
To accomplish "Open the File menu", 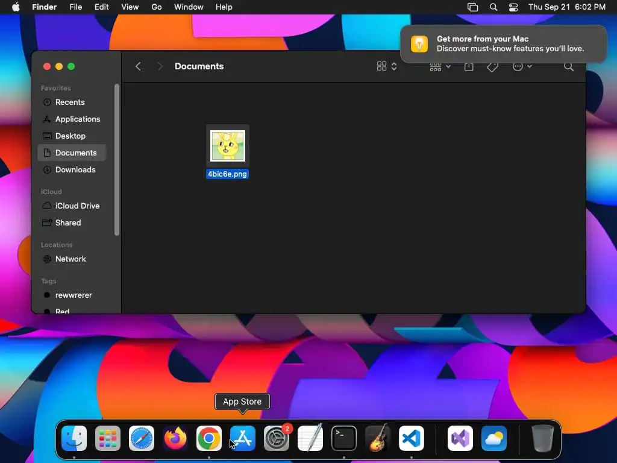I will (75, 7).
